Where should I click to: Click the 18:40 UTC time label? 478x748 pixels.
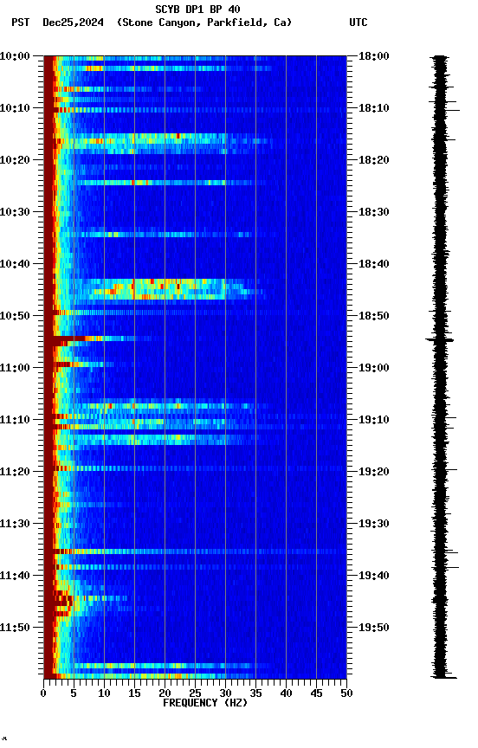pos(374,264)
